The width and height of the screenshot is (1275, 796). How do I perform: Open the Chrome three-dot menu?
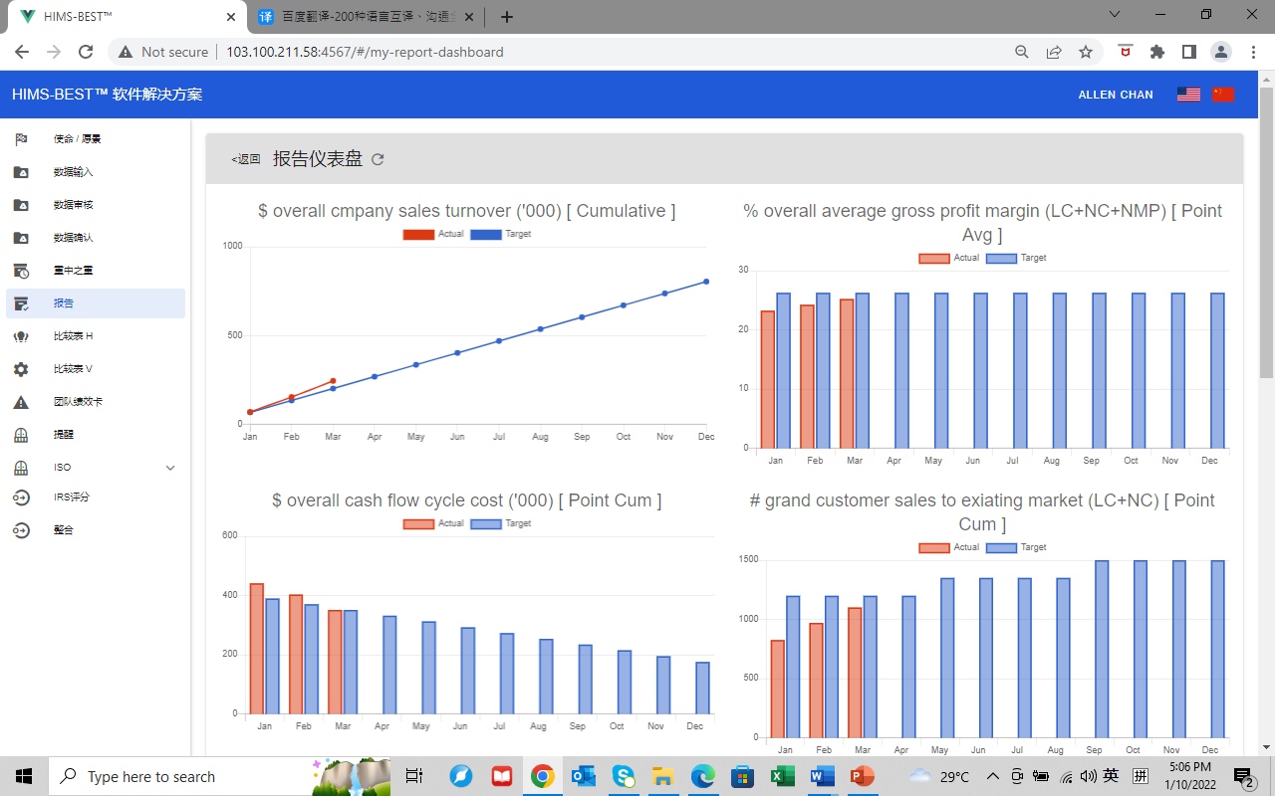[x=1251, y=52]
